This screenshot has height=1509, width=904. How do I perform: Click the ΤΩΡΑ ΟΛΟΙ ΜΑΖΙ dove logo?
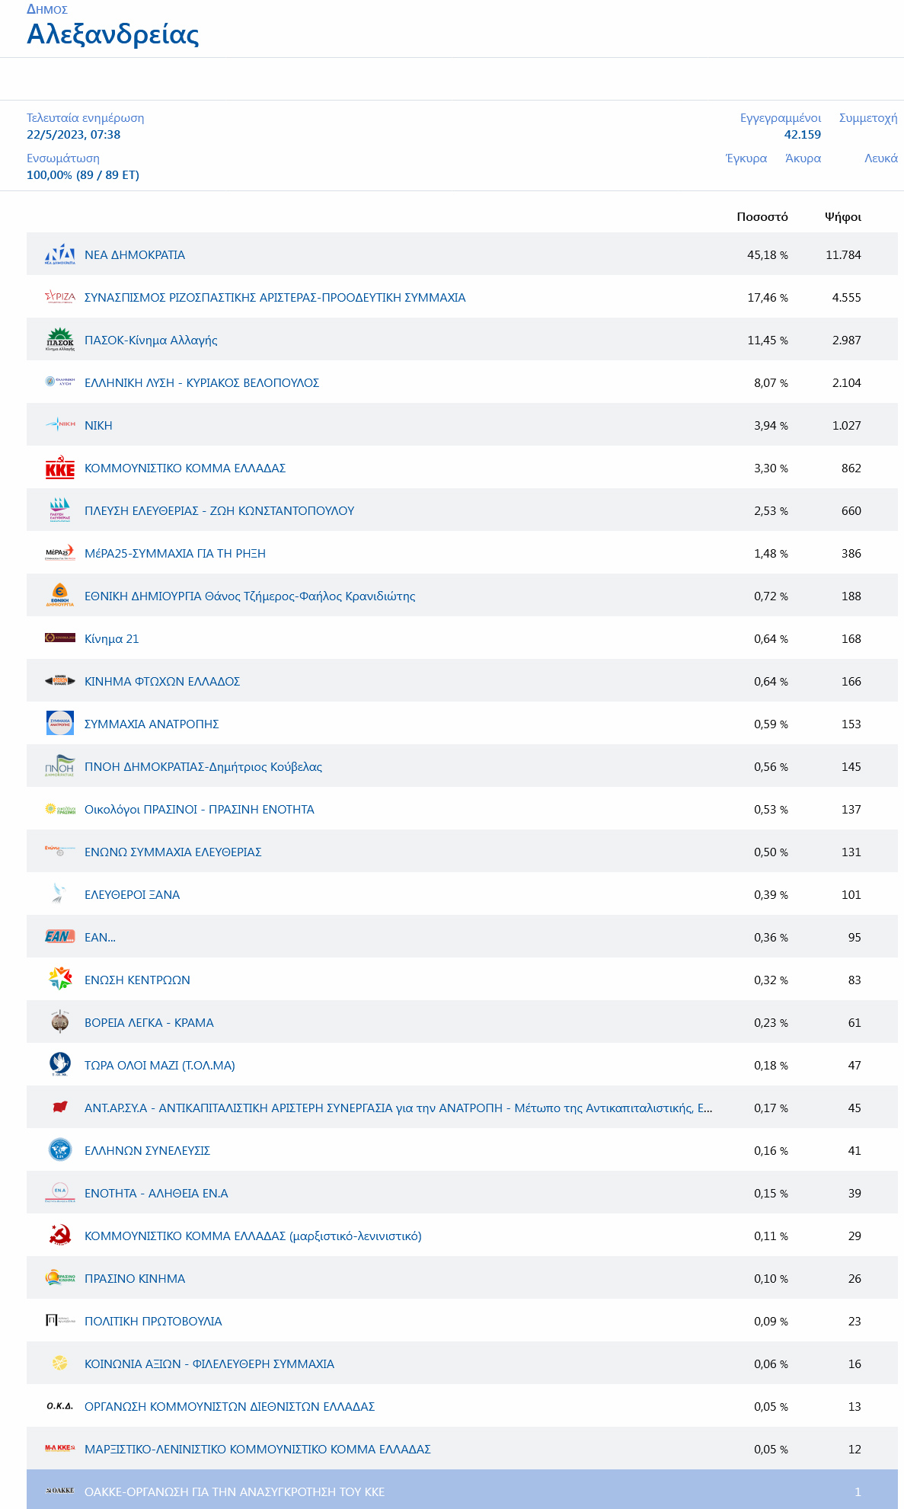(60, 1064)
